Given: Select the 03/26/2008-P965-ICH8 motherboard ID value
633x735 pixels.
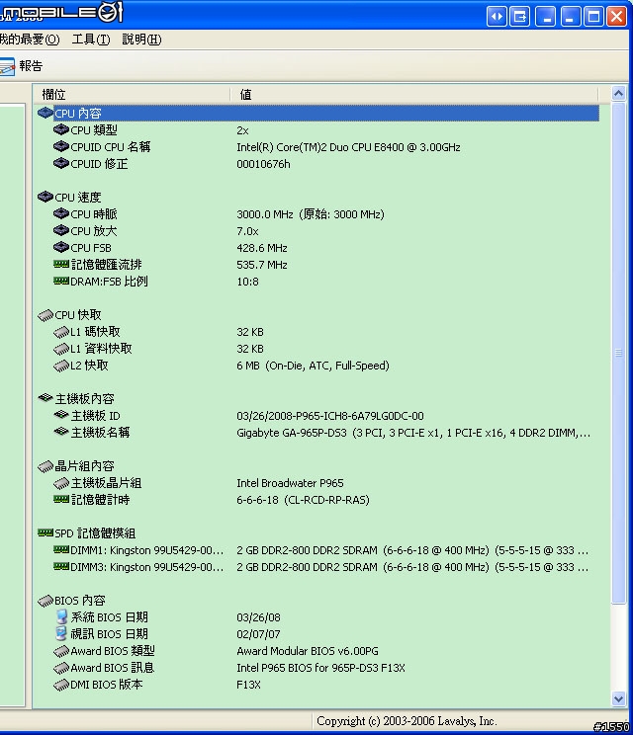Looking at the screenshot, I should (x=330, y=416).
